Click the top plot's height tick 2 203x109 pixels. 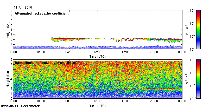pyautogui.click(x=11, y=39)
